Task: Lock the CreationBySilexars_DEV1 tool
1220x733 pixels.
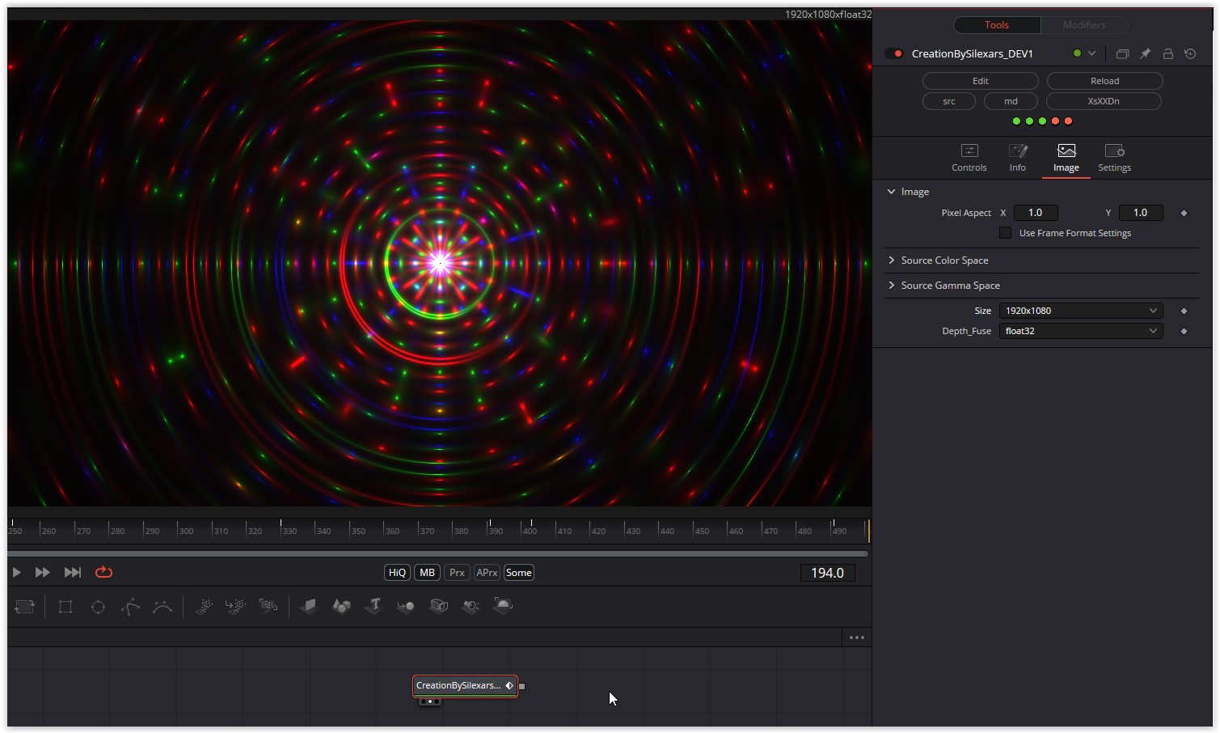Action: (1167, 53)
